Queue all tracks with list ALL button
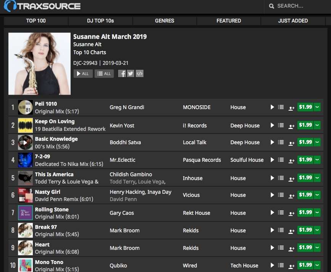Viewport: 331px width, 272px height. click(x=104, y=74)
